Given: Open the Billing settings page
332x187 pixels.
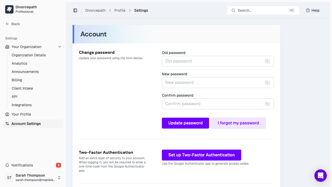Looking at the screenshot, I should pos(17,80).
